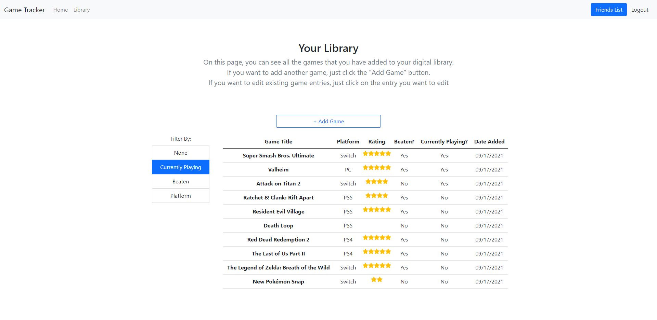Filter library by Beaten games

[x=181, y=182]
